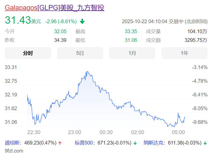This screenshot has width=212, height=158.
Task: Click the -9.68% percent axis label
Action: [200, 122]
